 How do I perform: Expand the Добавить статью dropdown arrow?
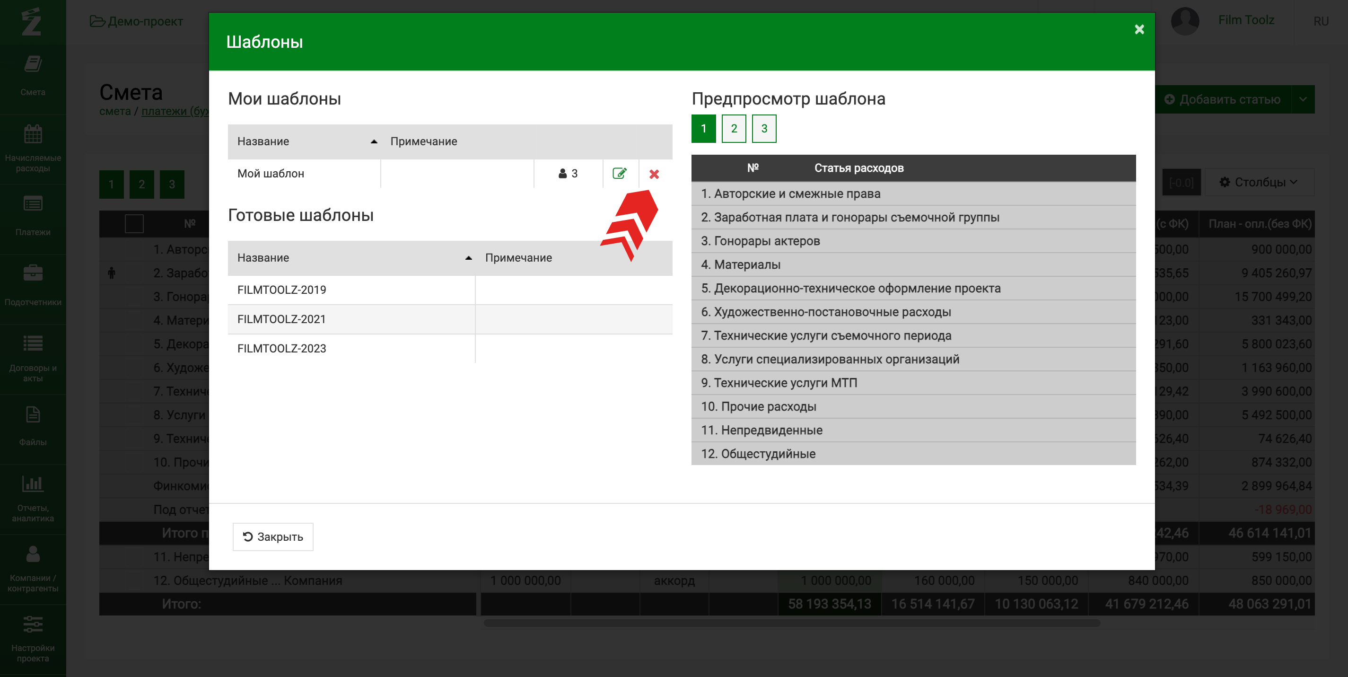point(1303,99)
